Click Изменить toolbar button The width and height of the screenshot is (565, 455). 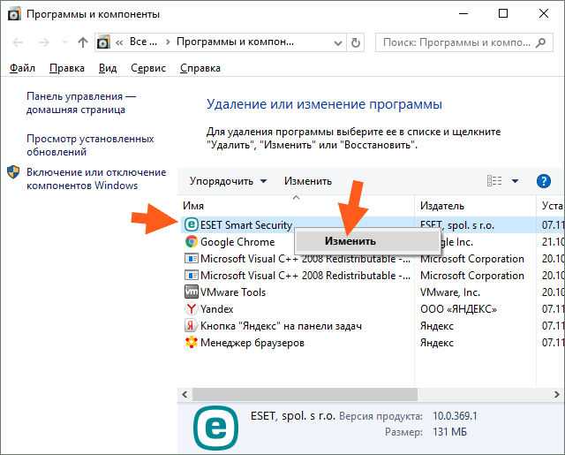pos(308,181)
